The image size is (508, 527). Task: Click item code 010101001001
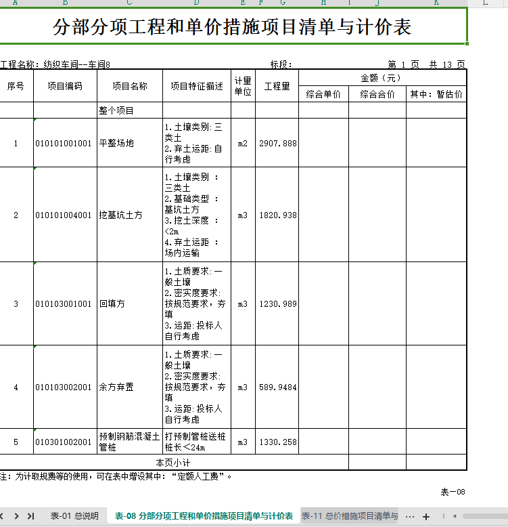65,143
